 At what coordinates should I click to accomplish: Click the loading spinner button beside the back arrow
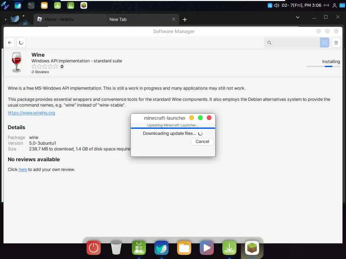(21, 42)
